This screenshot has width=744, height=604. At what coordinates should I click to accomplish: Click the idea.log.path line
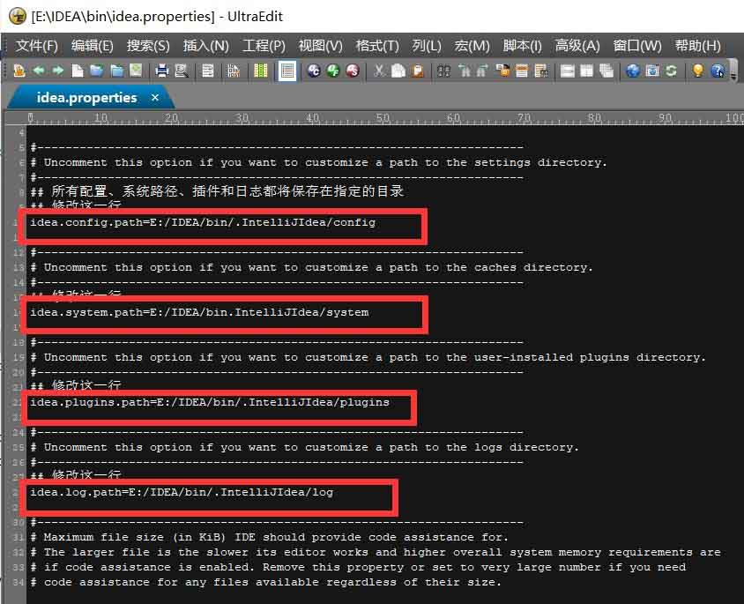tap(182, 493)
